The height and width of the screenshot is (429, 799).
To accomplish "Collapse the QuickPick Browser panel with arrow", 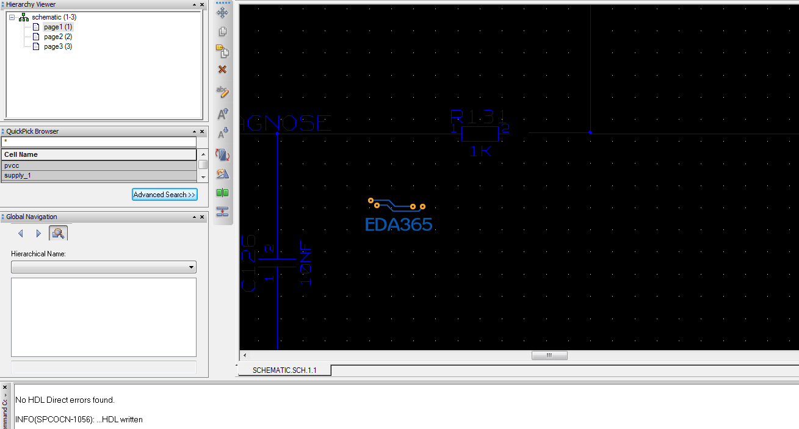I will (193, 131).
